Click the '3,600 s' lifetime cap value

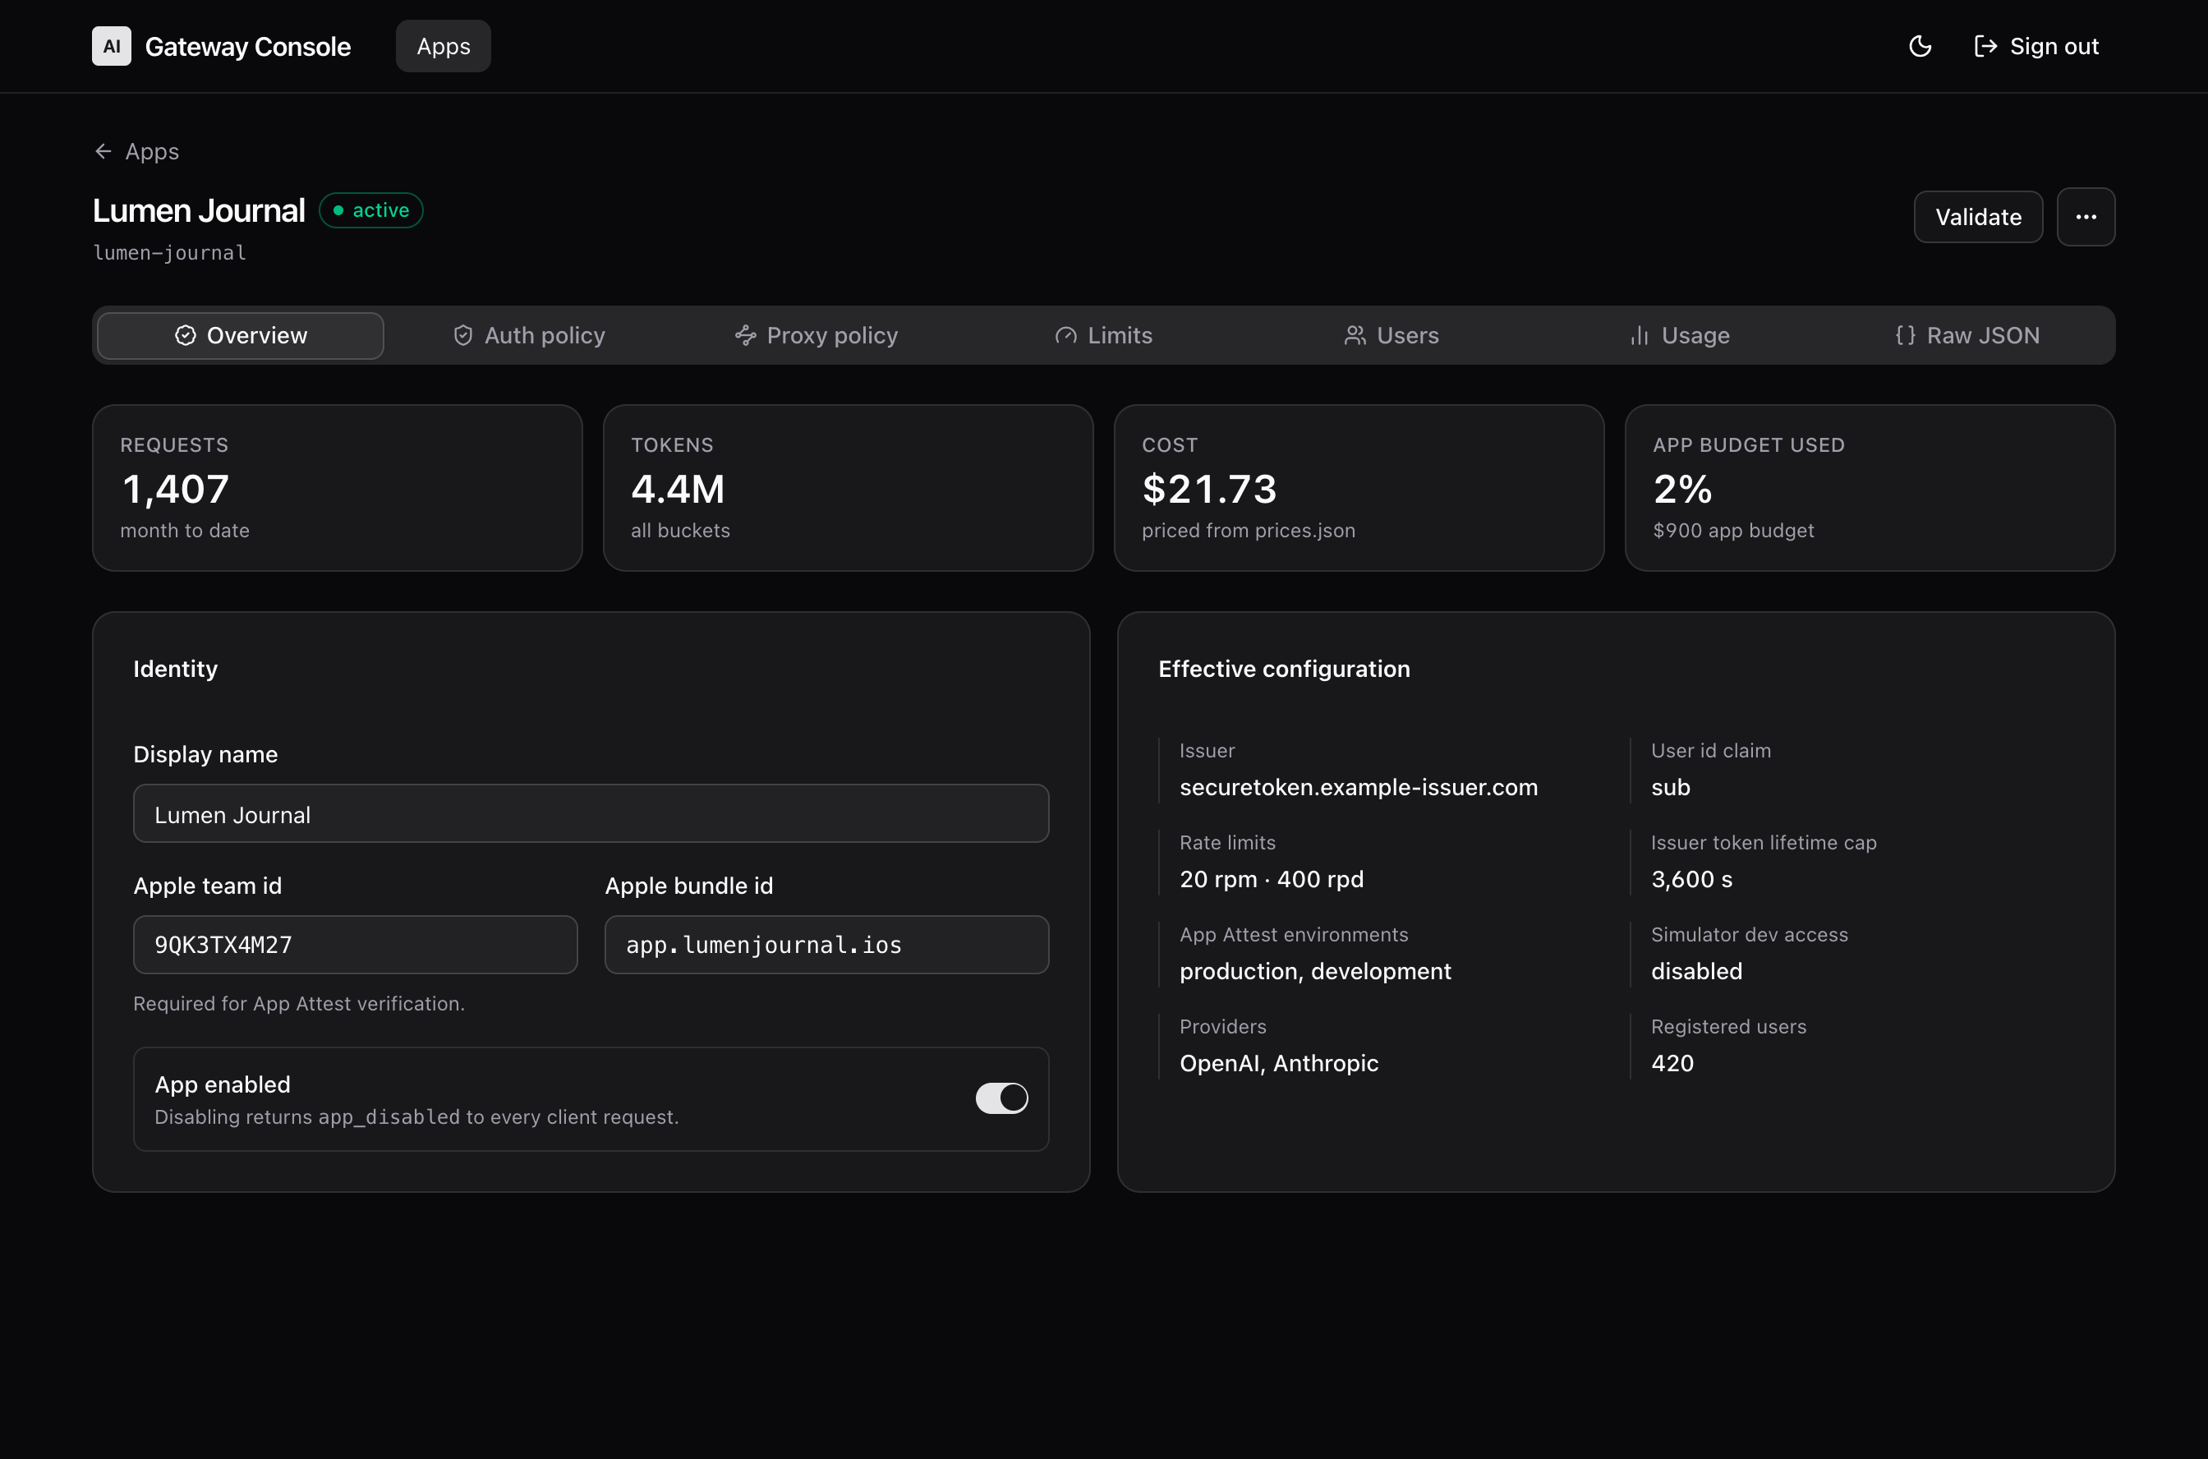(1691, 879)
